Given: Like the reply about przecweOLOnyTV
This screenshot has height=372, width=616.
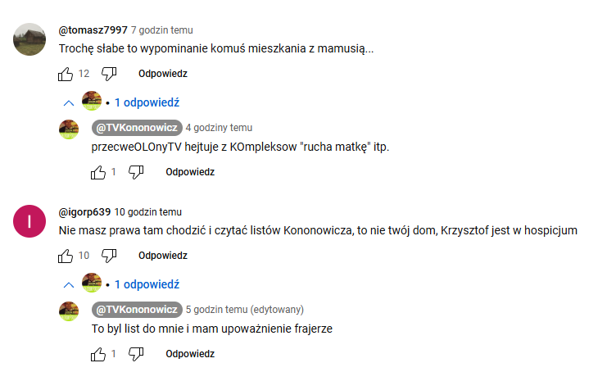Looking at the screenshot, I should pyautogui.click(x=98, y=172).
